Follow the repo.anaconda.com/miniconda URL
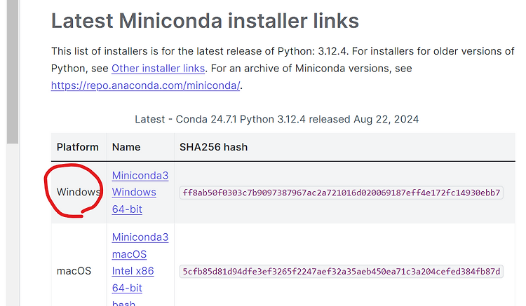The image size is (526, 306). (x=146, y=85)
